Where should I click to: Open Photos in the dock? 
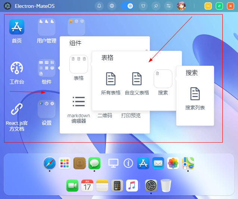[173, 163]
